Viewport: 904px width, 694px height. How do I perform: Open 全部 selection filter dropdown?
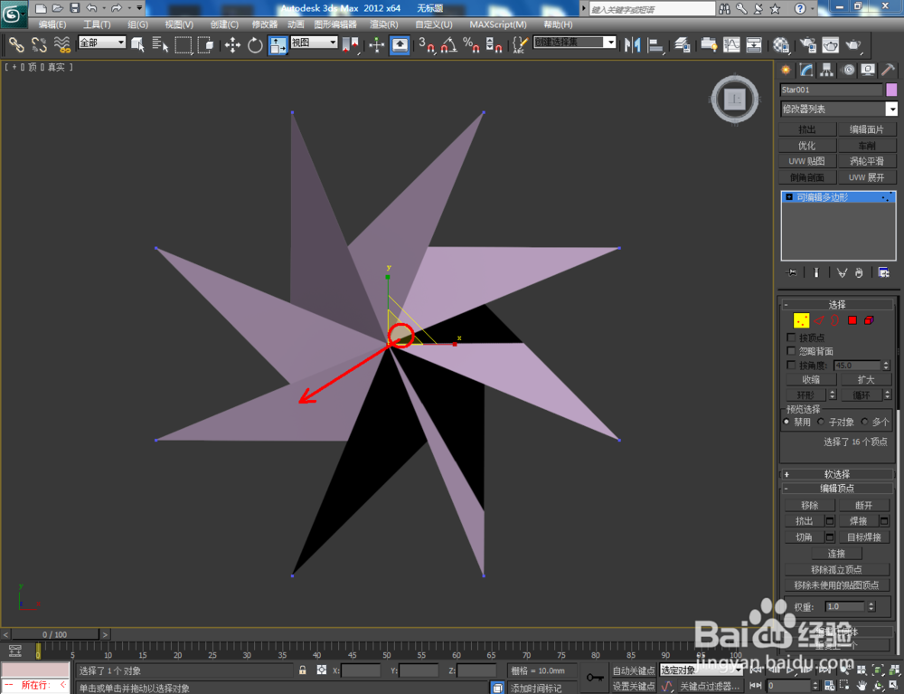102,43
